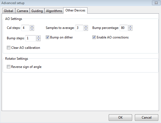Check Clear AO calibration

pyautogui.click(x=8, y=48)
